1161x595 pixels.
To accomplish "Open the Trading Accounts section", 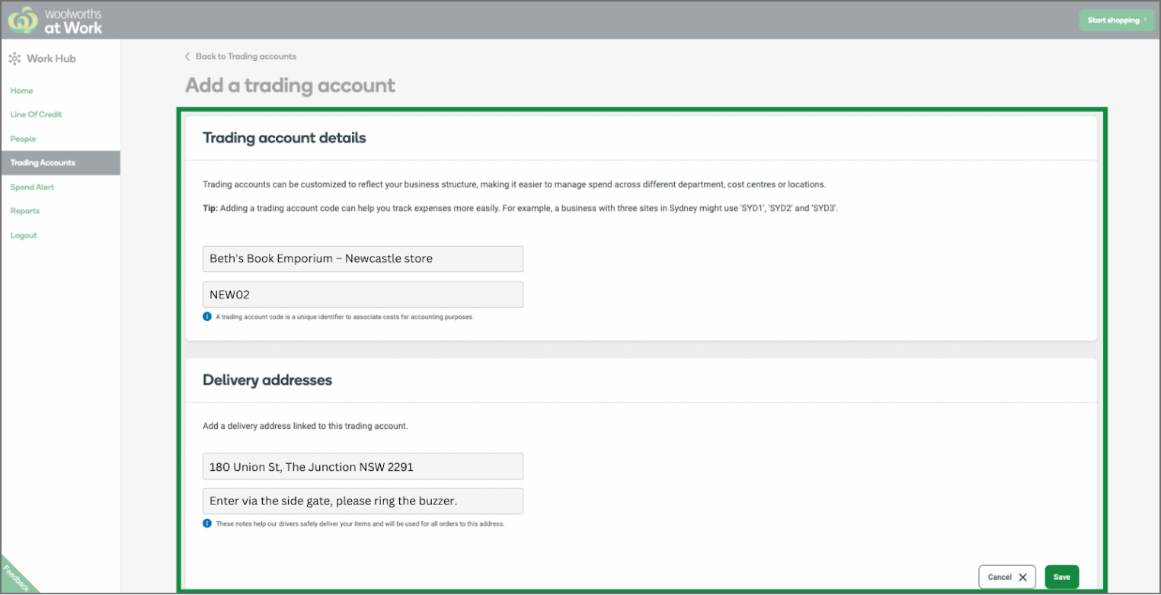I will pyautogui.click(x=42, y=162).
